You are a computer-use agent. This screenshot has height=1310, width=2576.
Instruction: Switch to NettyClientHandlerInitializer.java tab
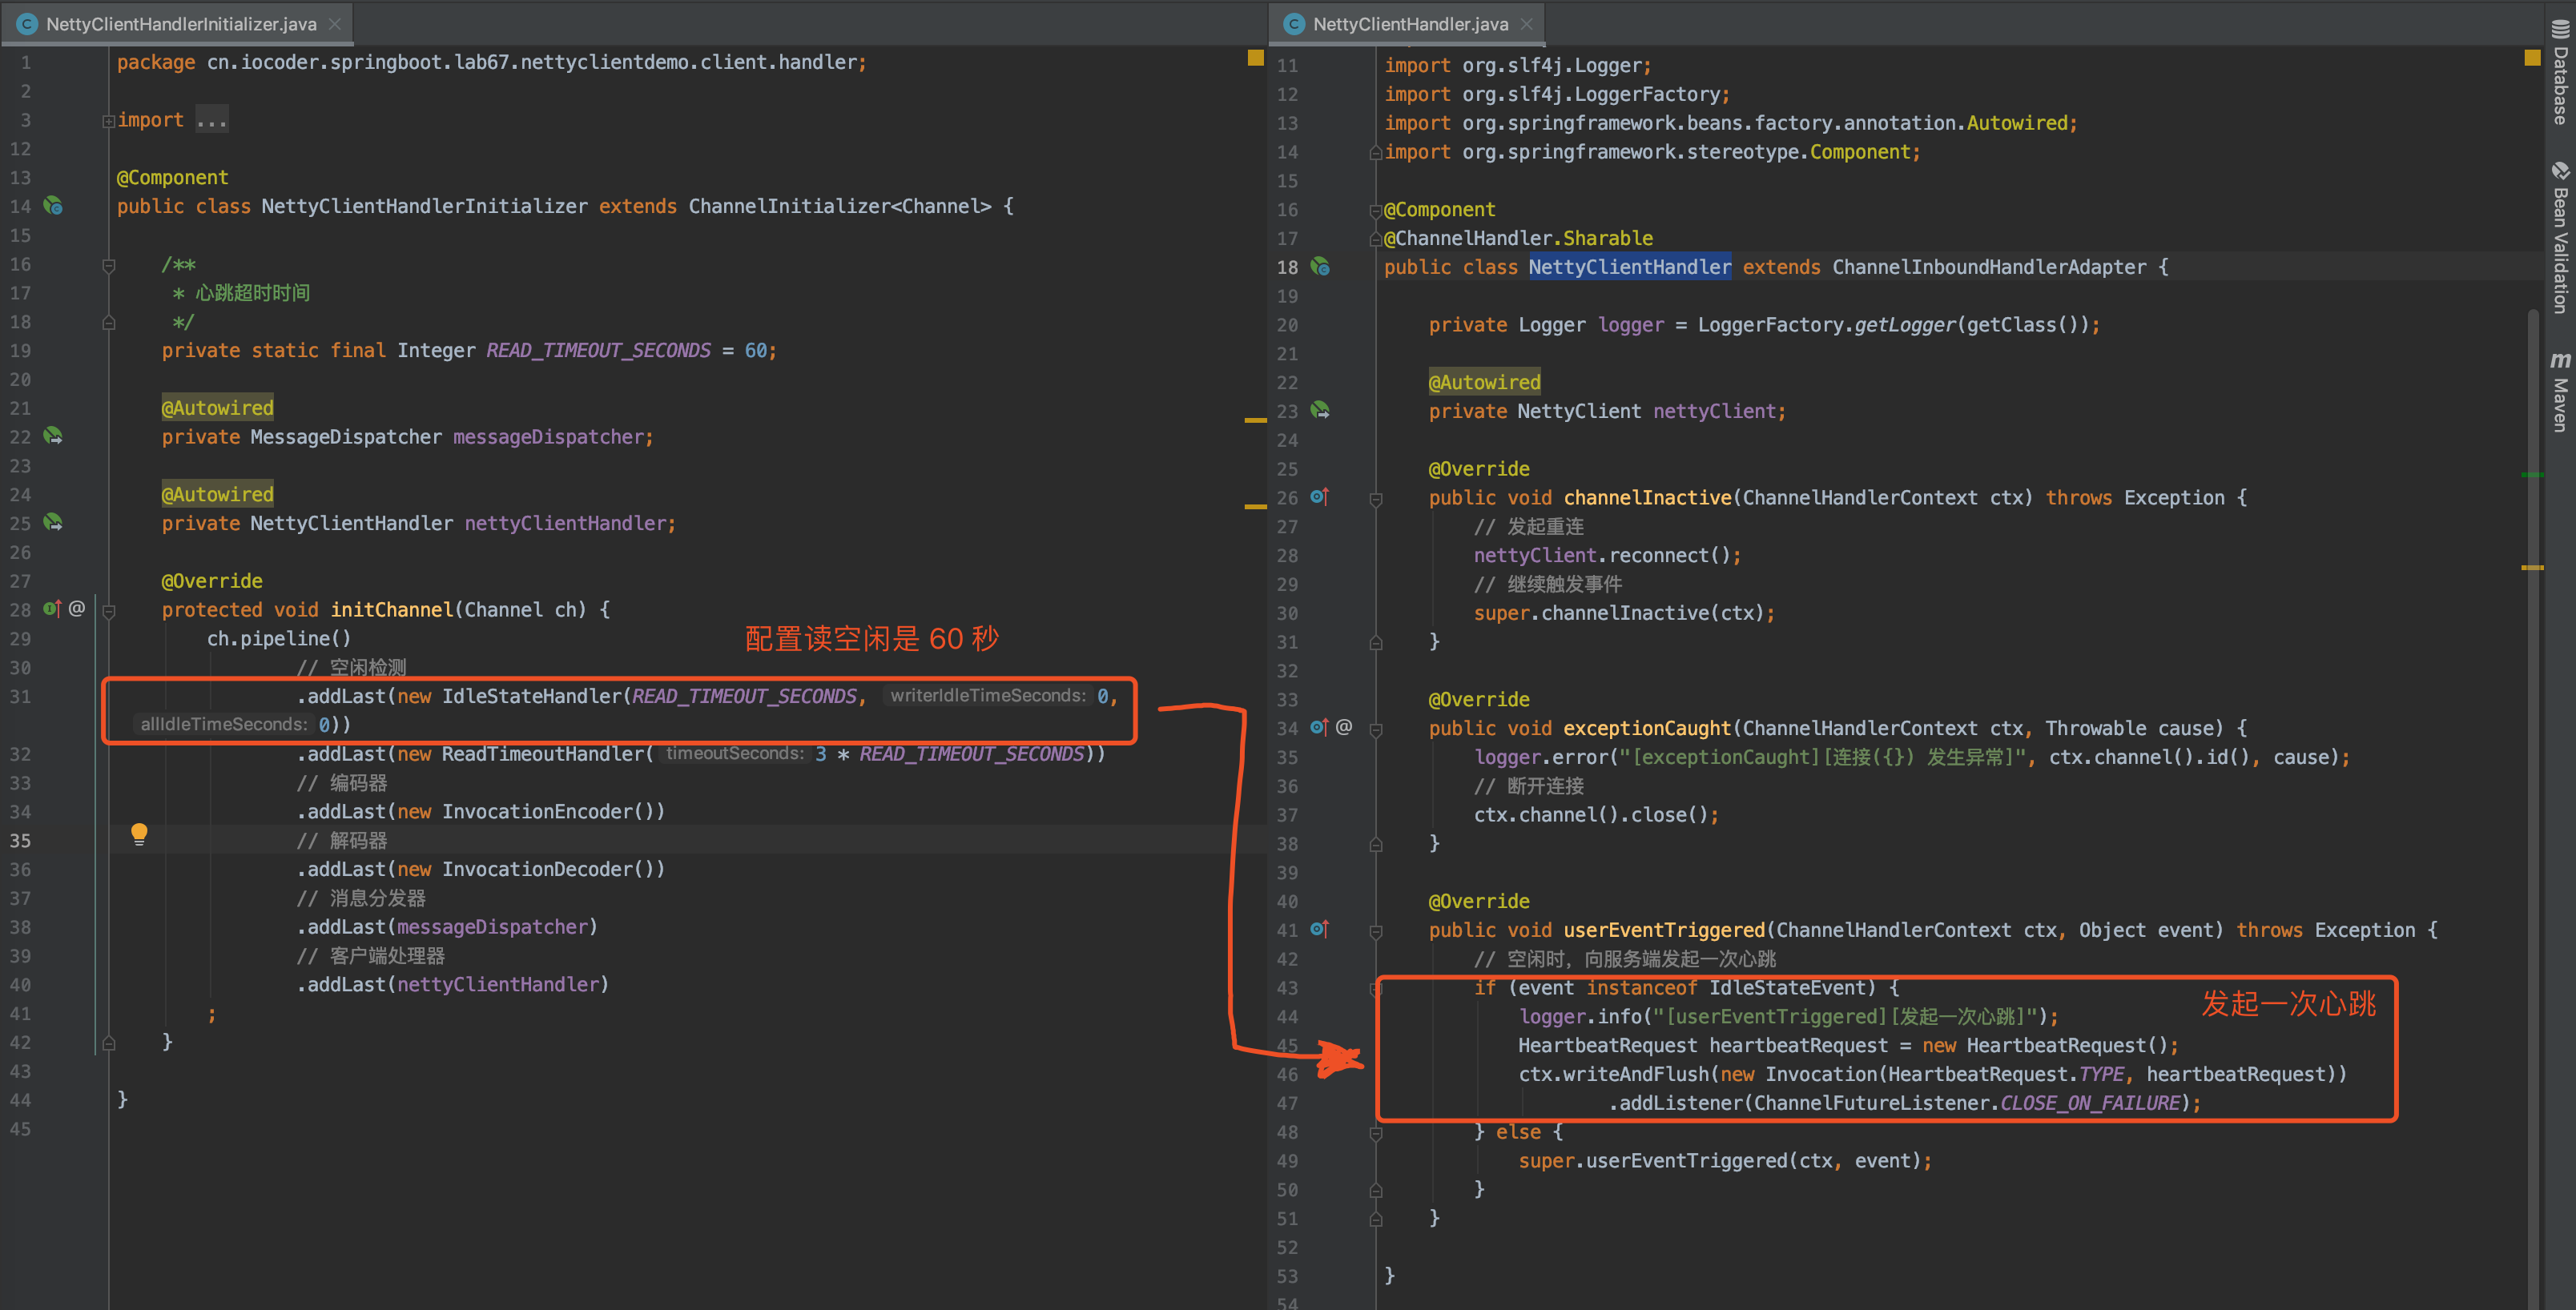pyautogui.click(x=180, y=24)
